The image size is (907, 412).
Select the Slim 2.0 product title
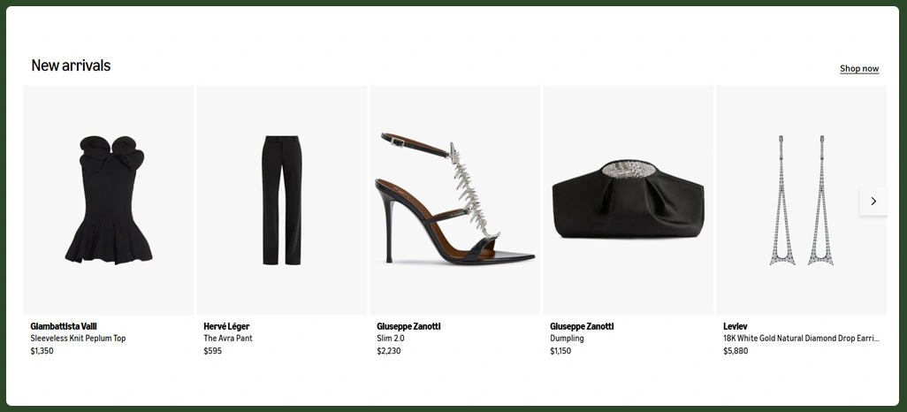[391, 339]
